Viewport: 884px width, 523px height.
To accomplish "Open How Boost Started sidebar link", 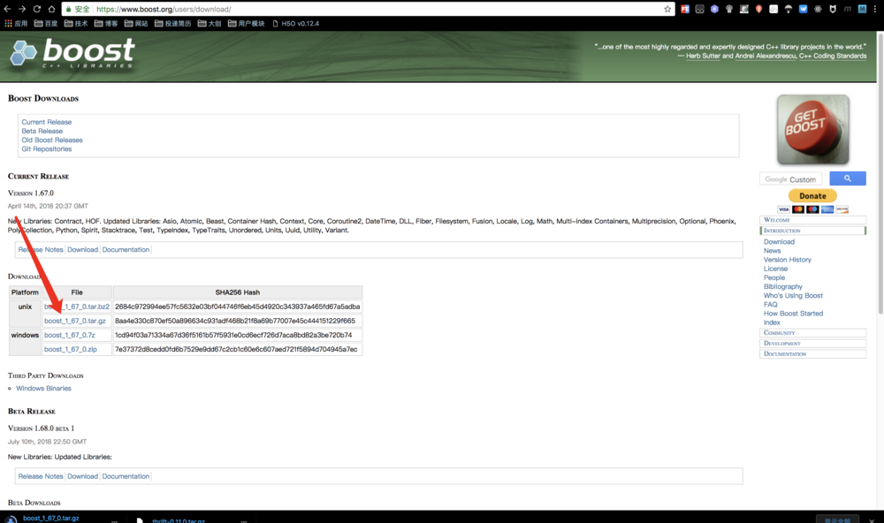I will 793,314.
